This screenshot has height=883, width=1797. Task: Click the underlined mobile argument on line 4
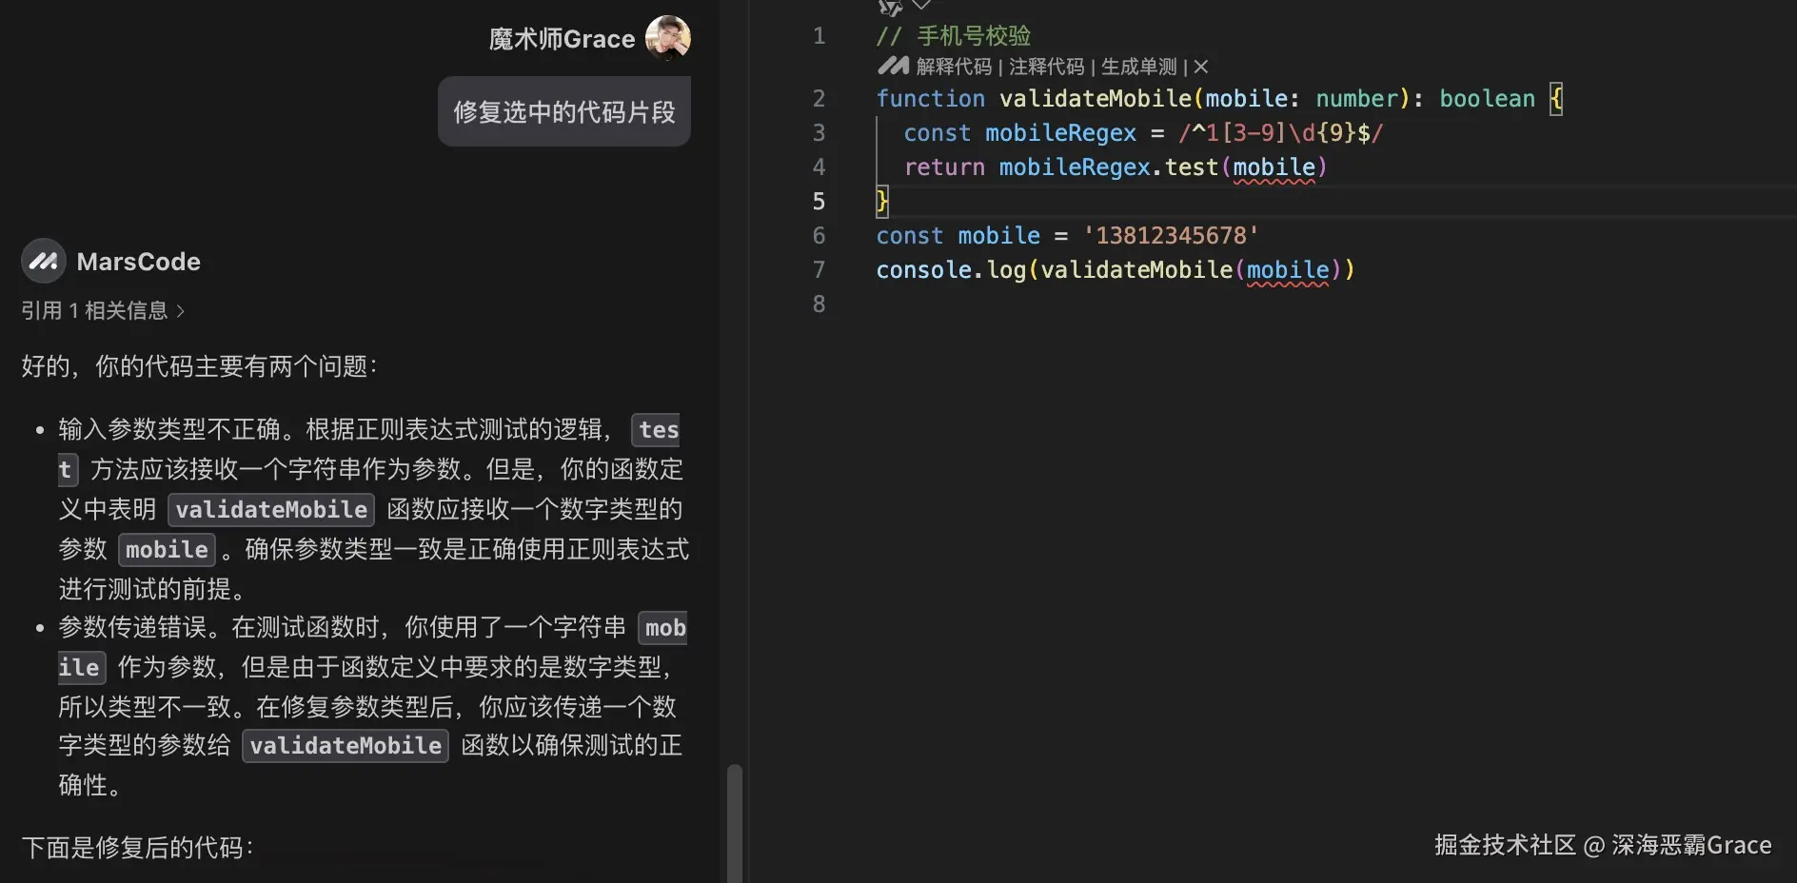[x=1274, y=167]
